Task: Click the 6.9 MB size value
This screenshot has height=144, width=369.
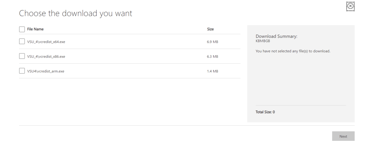Action: coord(212,42)
